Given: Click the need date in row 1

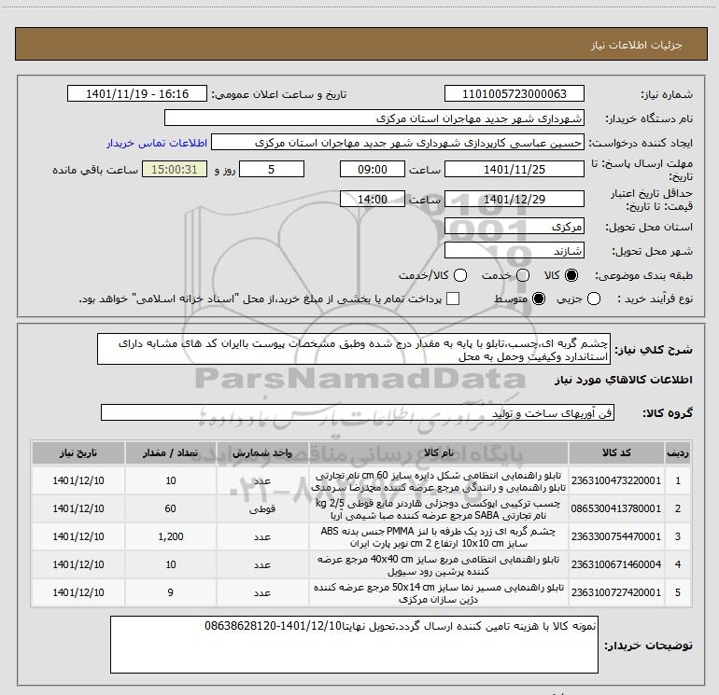Looking at the screenshot, I should tap(78, 480).
